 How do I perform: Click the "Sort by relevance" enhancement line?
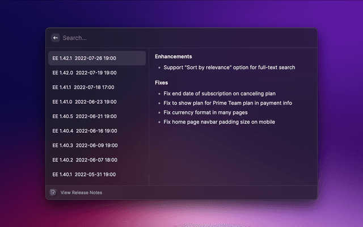pyautogui.click(x=229, y=68)
